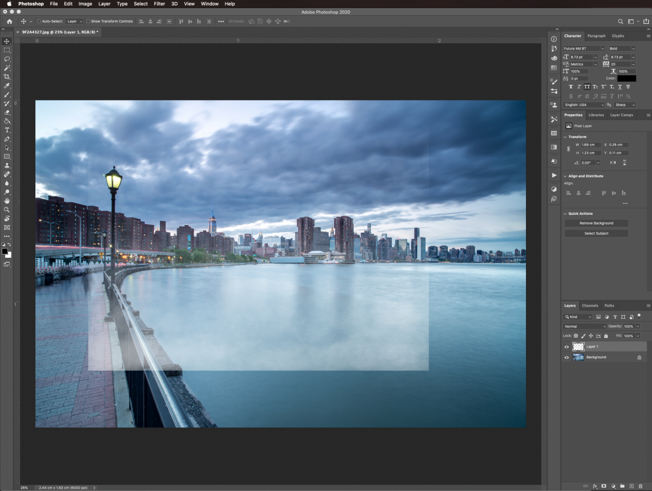652x491 pixels.
Task: Collapse the Transform section
Action: click(x=566, y=137)
